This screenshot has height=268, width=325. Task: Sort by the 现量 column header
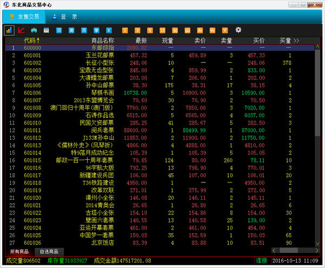click(167, 41)
